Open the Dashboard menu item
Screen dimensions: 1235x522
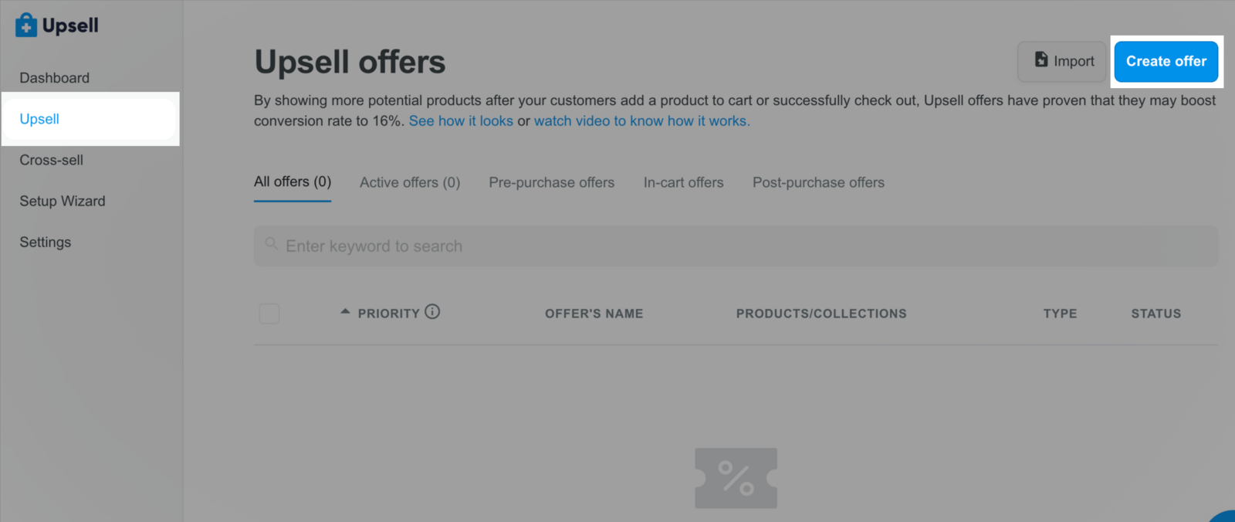[54, 78]
